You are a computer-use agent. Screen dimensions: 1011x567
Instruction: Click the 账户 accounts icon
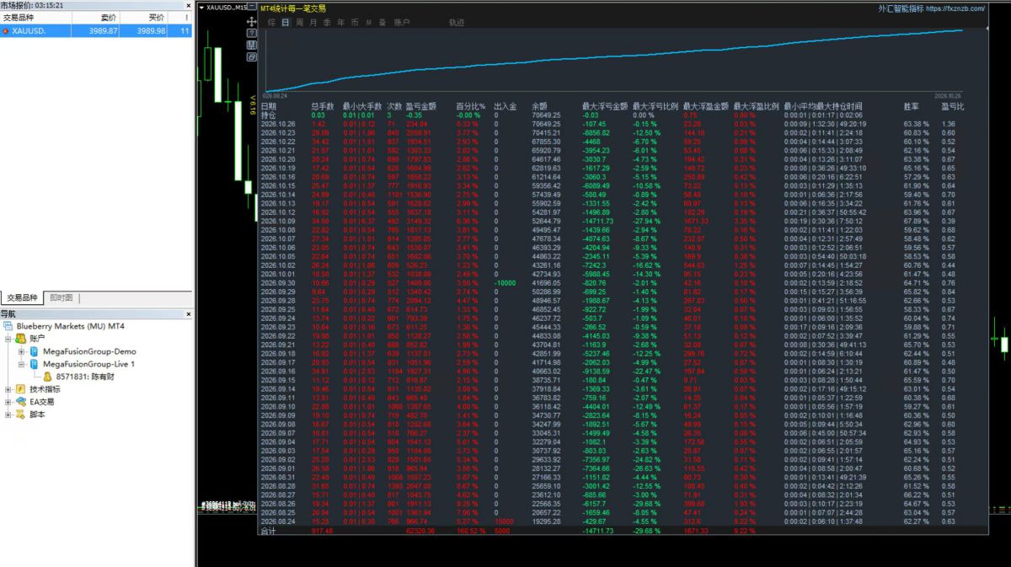(x=20, y=338)
